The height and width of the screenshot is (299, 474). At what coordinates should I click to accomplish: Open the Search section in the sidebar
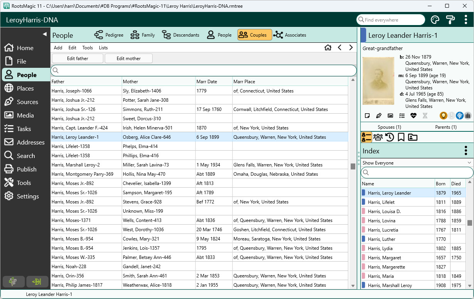pos(25,156)
